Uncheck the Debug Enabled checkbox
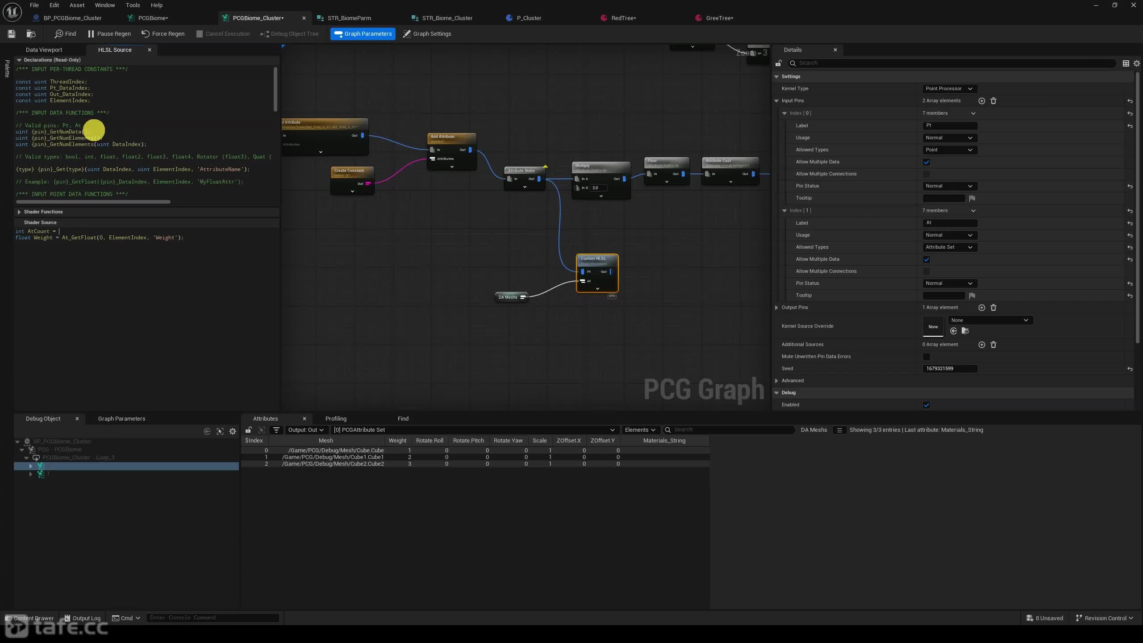The image size is (1143, 643). coord(926,405)
